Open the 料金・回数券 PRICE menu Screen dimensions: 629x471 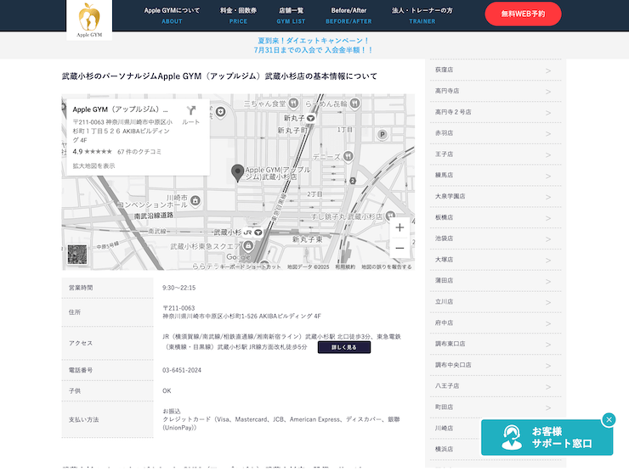point(238,15)
